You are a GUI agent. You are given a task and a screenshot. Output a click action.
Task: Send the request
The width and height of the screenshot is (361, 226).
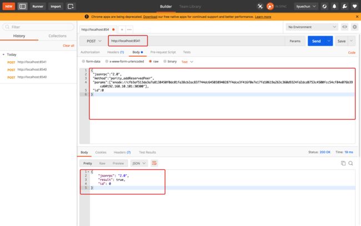point(317,41)
